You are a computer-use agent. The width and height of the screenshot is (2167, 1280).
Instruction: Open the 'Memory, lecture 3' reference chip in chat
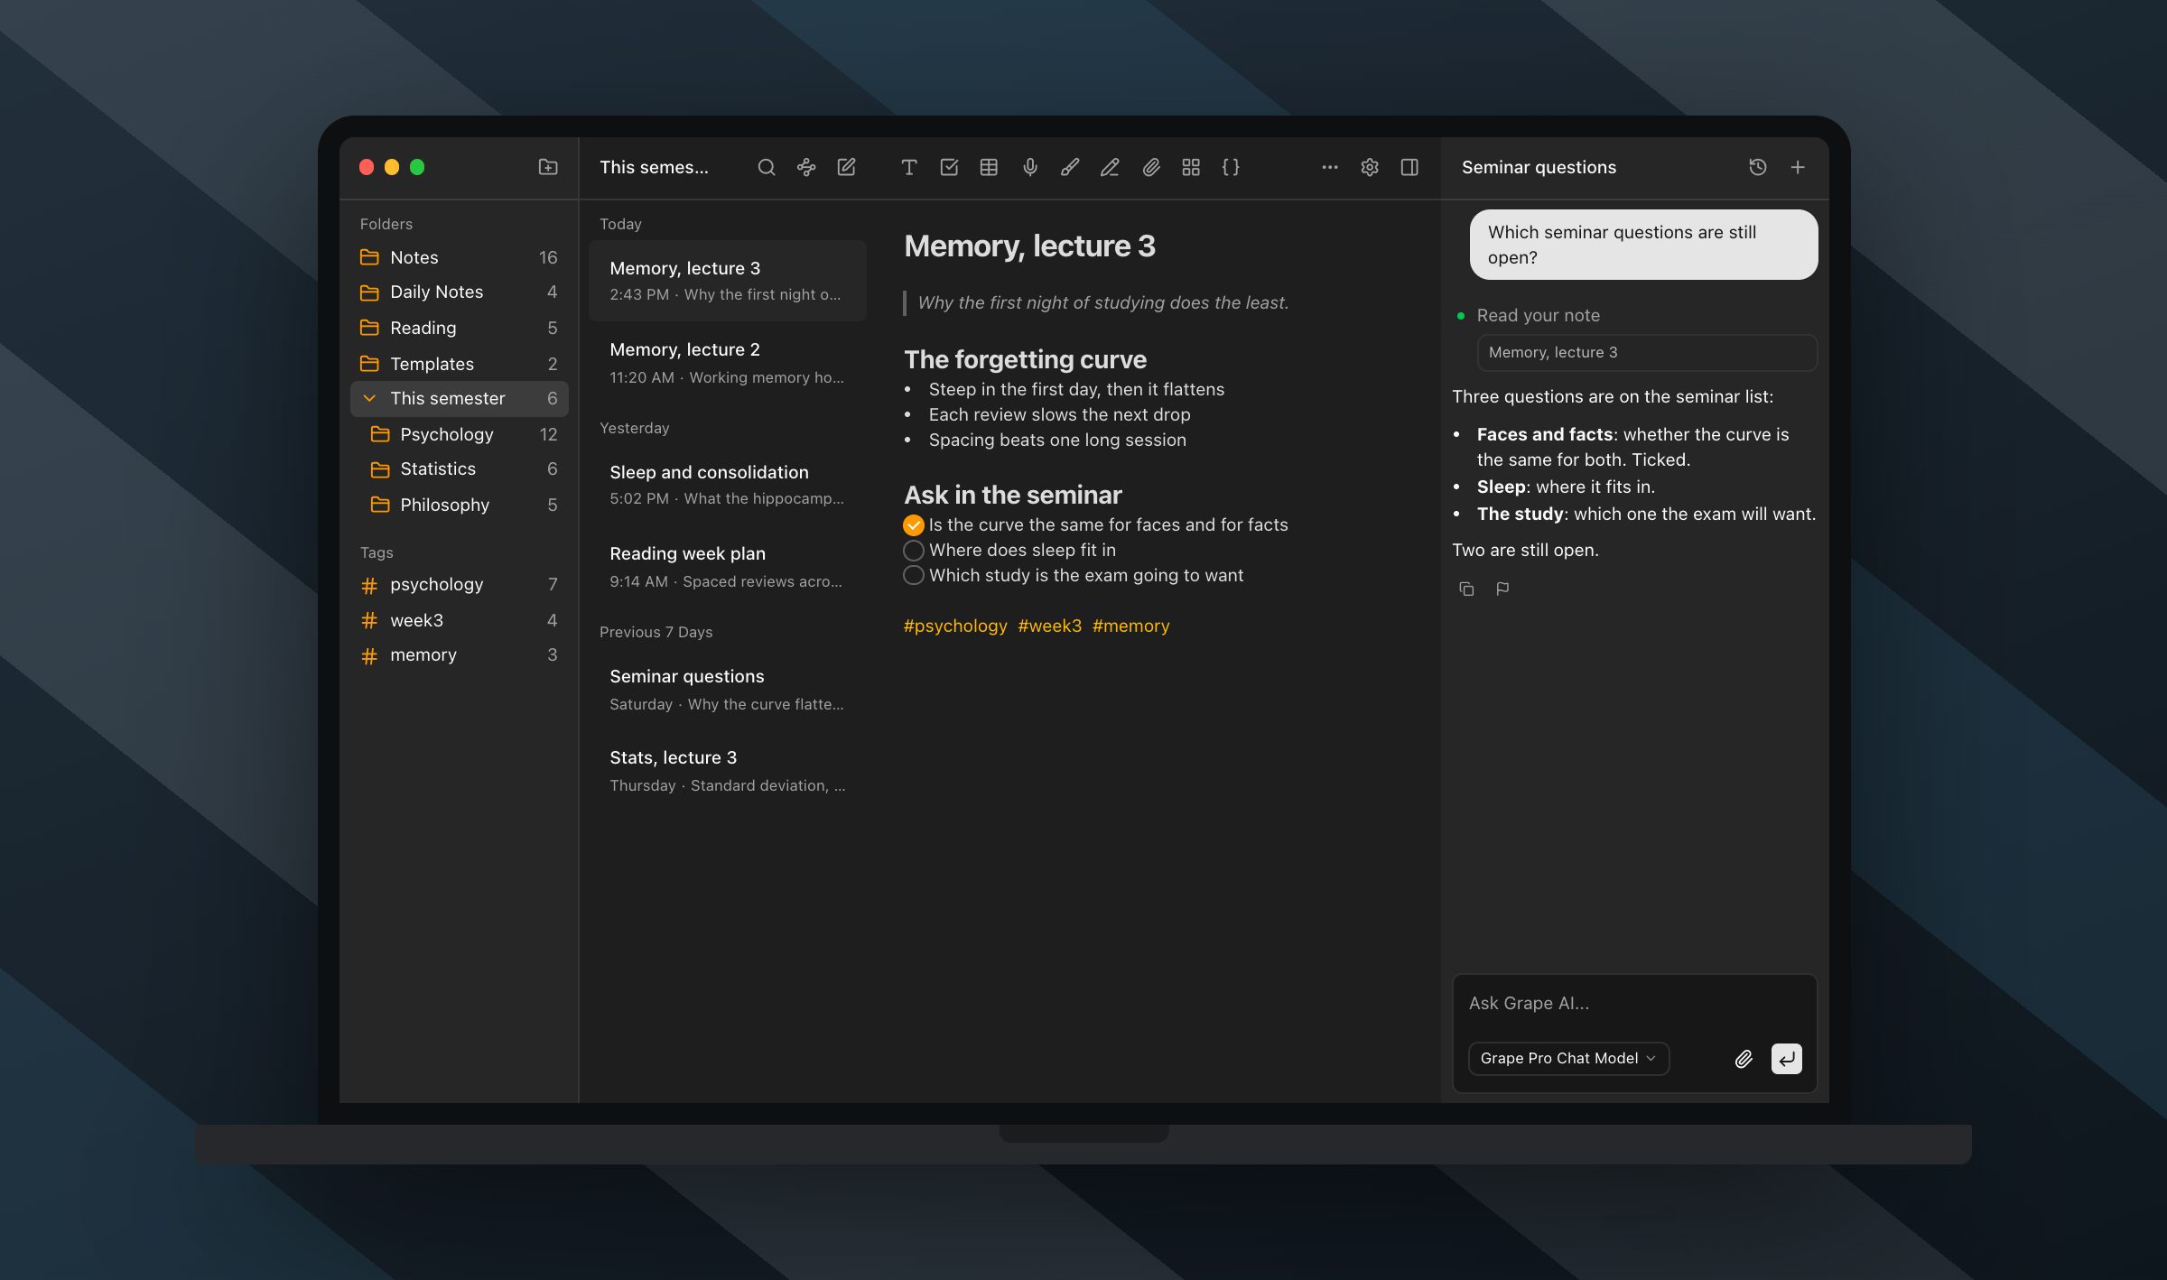click(1647, 353)
